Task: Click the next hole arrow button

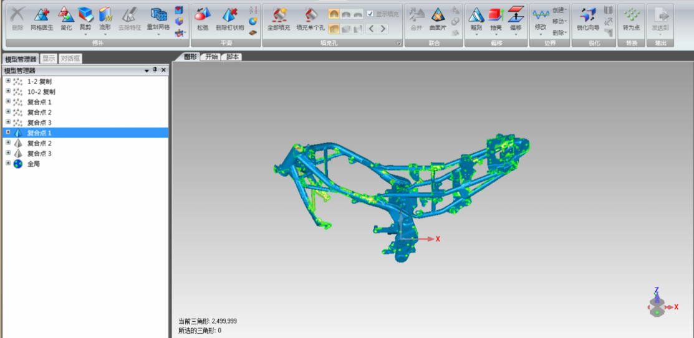Action: pos(382,29)
